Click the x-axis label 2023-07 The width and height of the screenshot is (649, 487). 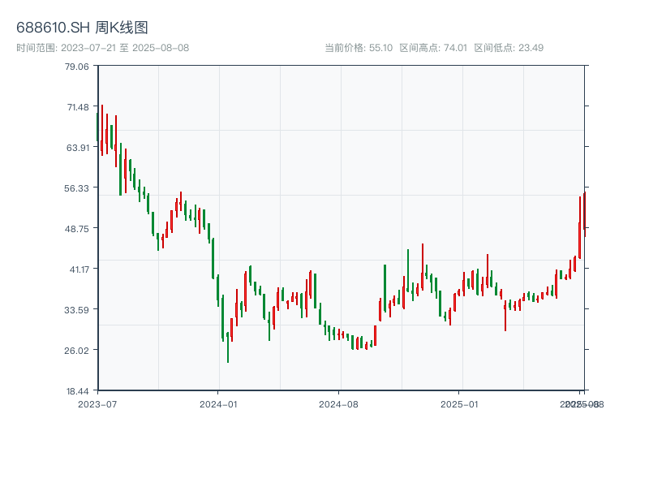[97, 404]
